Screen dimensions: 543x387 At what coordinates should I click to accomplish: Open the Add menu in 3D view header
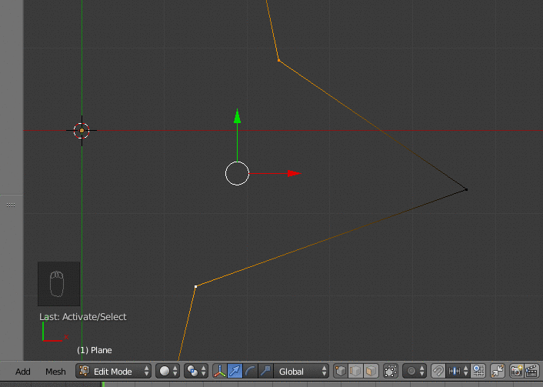tap(23, 372)
